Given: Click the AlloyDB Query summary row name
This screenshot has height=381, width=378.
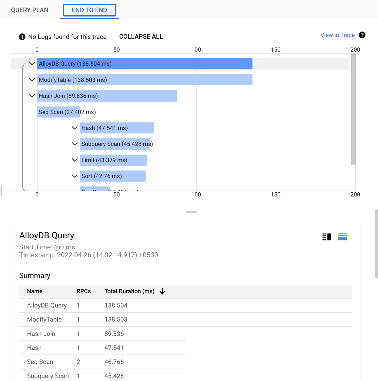Looking at the screenshot, I should pos(47,305).
